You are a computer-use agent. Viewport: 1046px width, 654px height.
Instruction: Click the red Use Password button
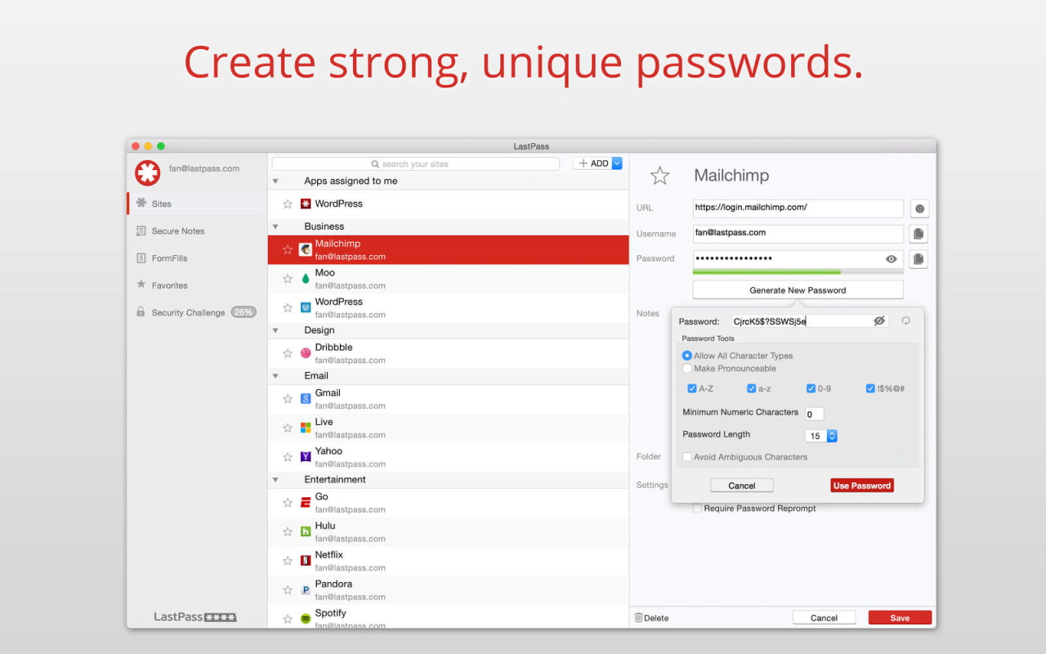[x=861, y=486]
